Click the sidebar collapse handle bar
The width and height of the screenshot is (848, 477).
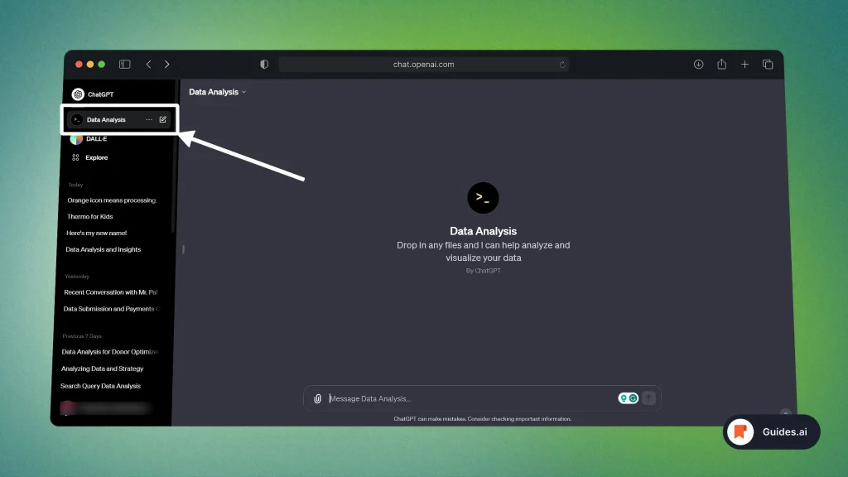[183, 249]
